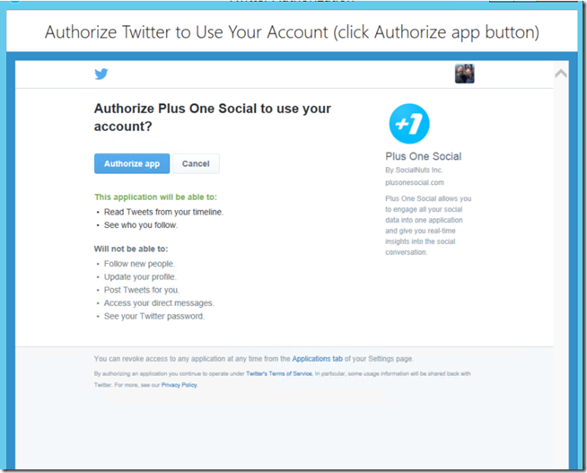Screen dimensions: 587x473
Task: Click 'This application will be able to' label
Action: 155,197
